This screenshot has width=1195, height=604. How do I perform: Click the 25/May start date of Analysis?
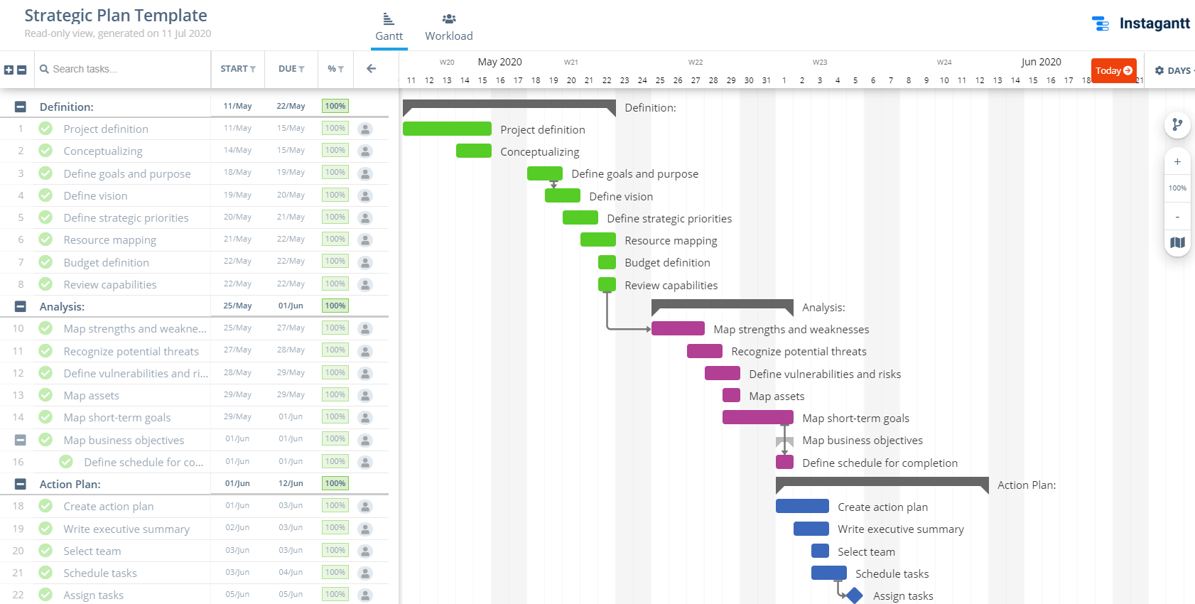pos(237,306)
